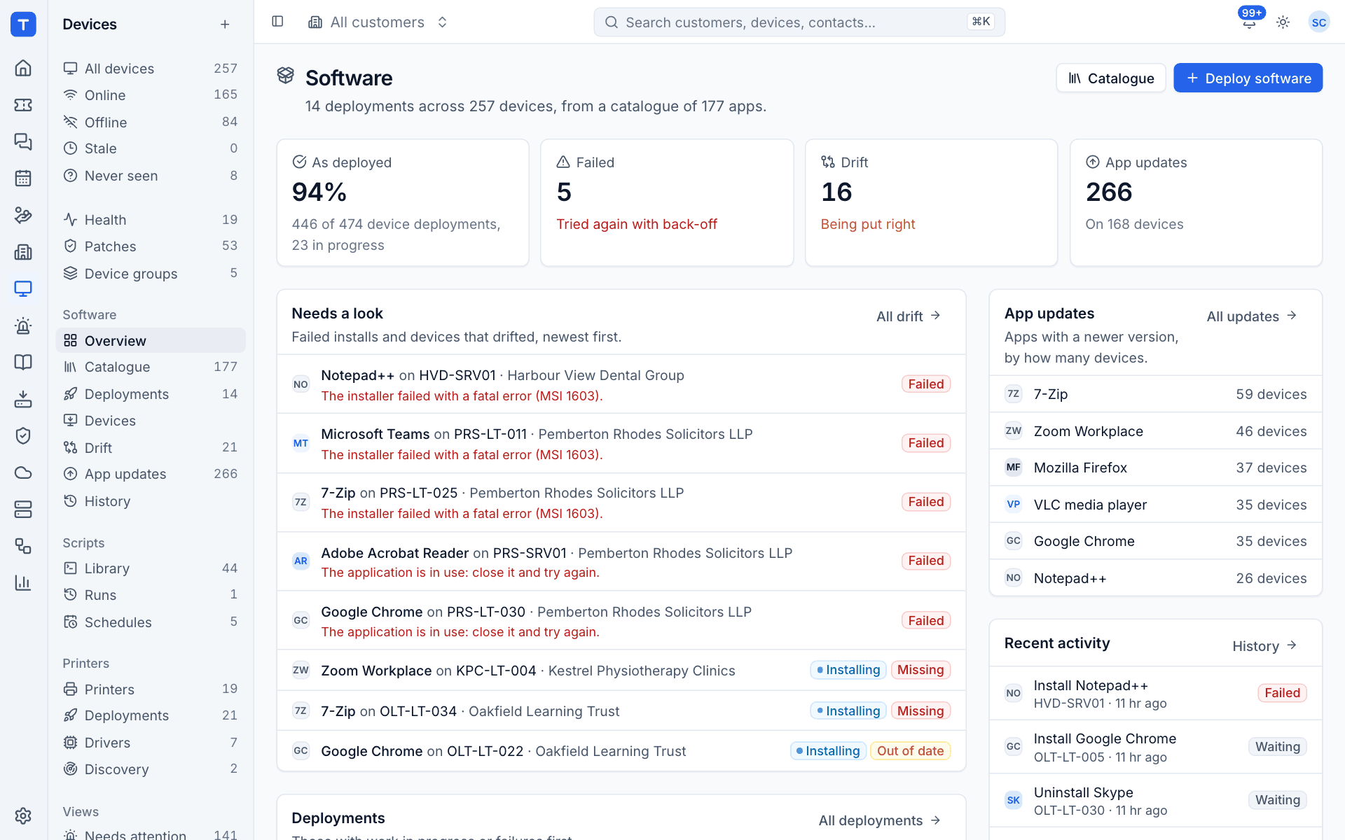Open Stale devices list

click(x=151, y=148)
